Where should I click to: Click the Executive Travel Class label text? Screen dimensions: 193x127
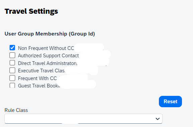pyautogui.click(x=41, y=71)
